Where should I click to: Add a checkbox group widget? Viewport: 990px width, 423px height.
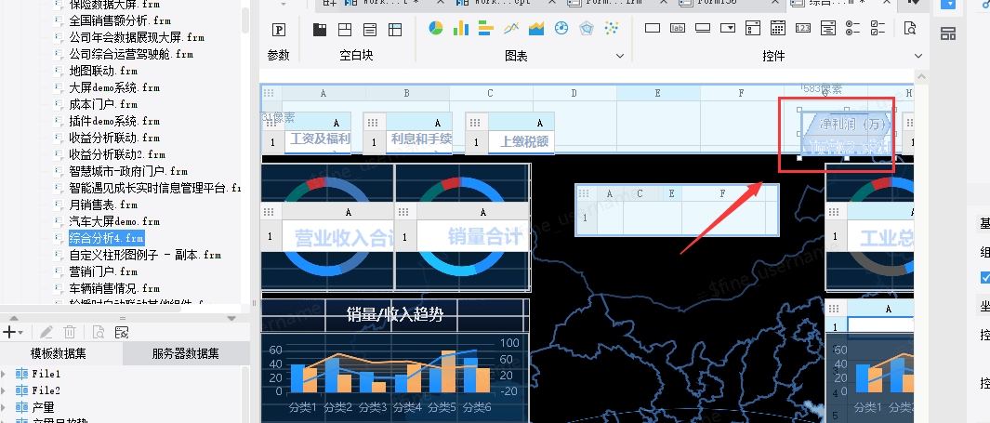click(878, 29)
